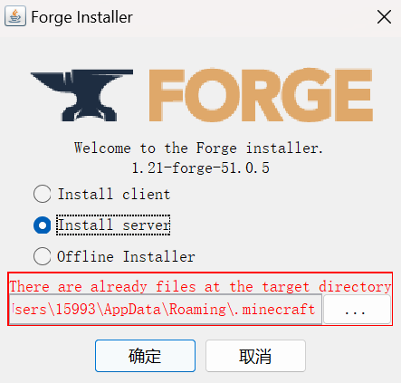Screen dimensions: 401x383
Task: Select the Install client radio circle
Action: click(x=42, y=194)
